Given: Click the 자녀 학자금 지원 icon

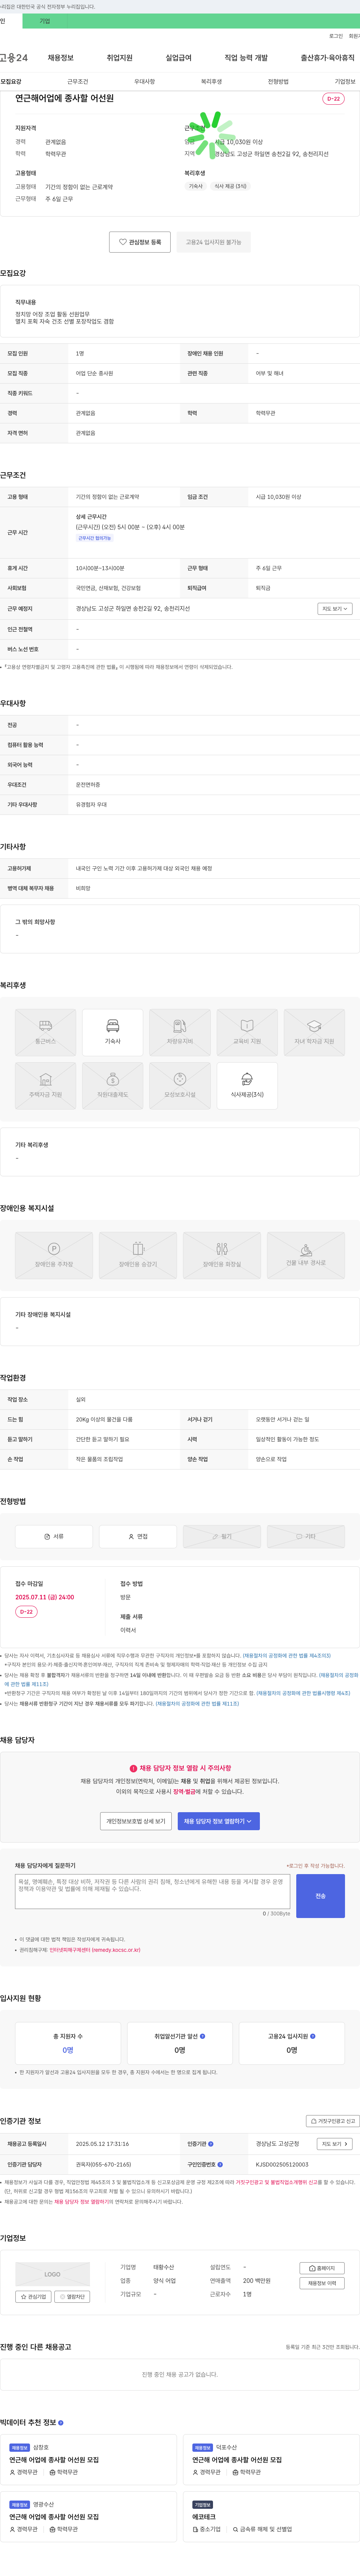Looking at the screenshot, I should [314, 1032].
